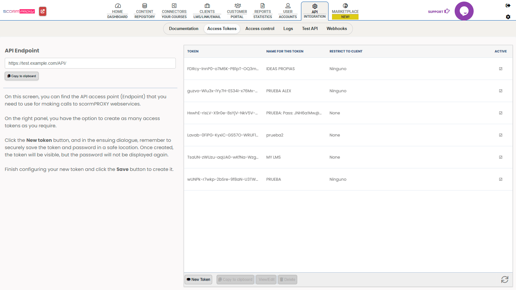The height and width of the screenshot is (290, 516).
Task: Open the Test API tab
Action: click(310, 28)
